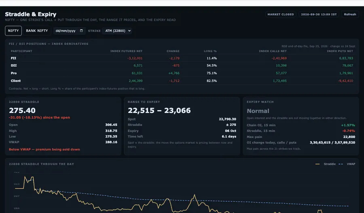Click the -31.05 (-10.13%) since the open text
364x213 pixels.
tap(40, 117)
